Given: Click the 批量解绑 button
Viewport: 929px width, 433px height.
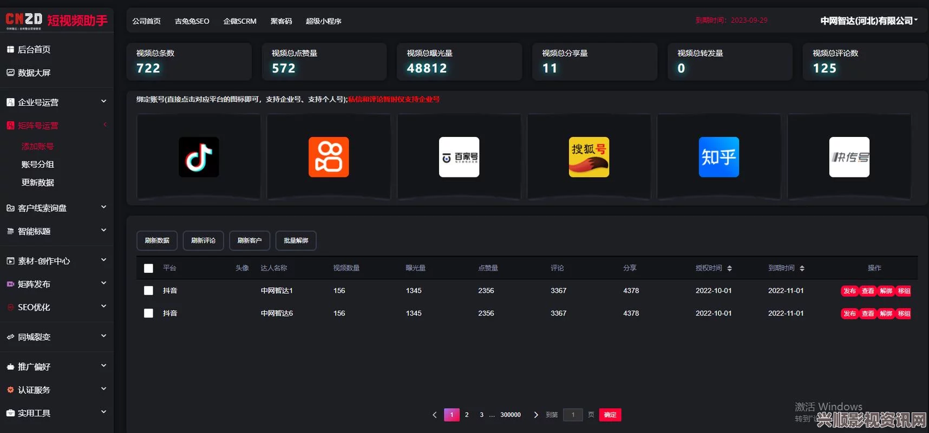Looking at the screenshot, I should 296,240.
